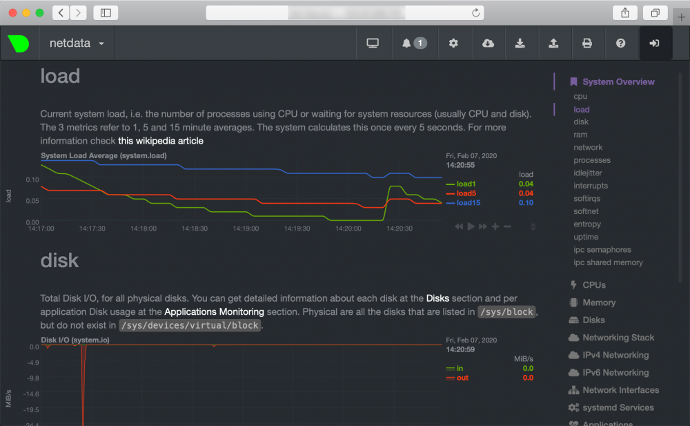This screenshot has height=426, width=690.
Task: Open settings via the gear icon
Action: (453, 43)
